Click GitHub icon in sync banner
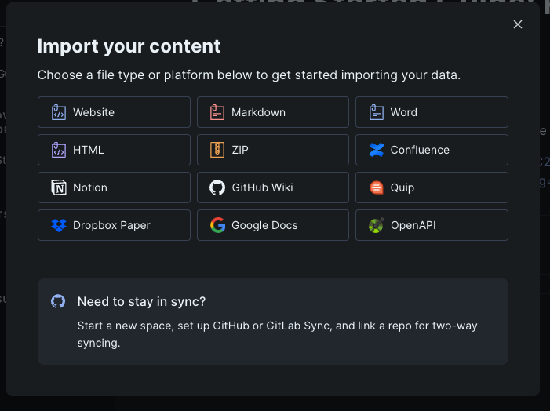The image size is (550, 411). click(58, 301)
